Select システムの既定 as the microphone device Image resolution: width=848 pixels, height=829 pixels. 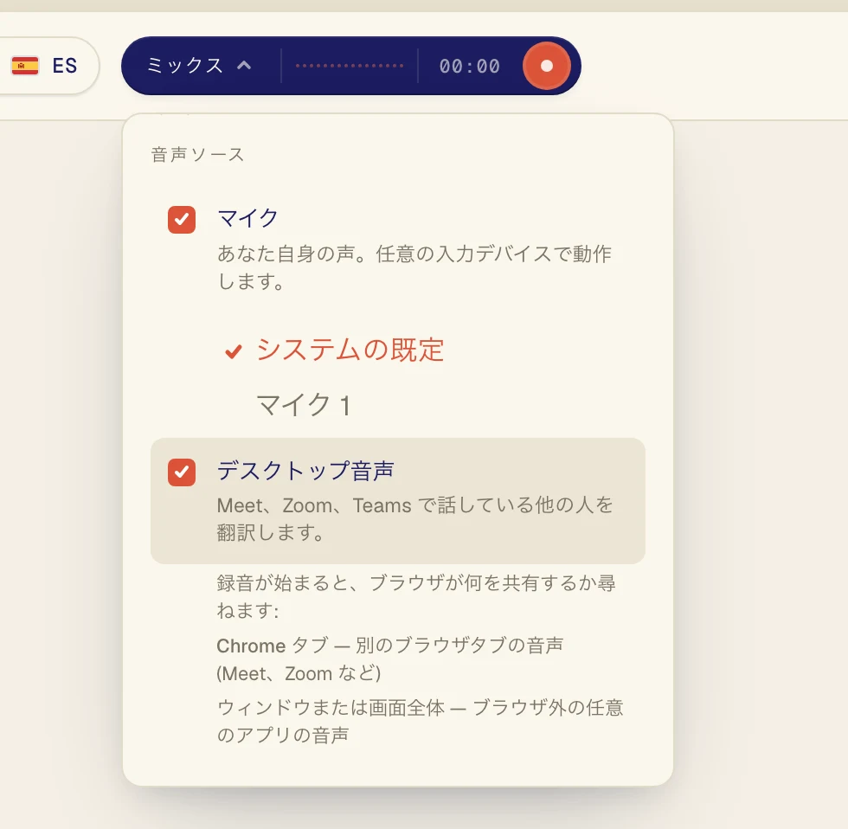(x=350, y=350)
